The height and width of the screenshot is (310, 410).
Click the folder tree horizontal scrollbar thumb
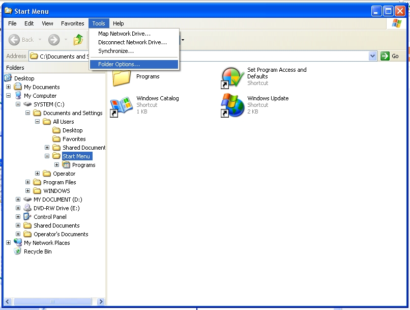52,301
